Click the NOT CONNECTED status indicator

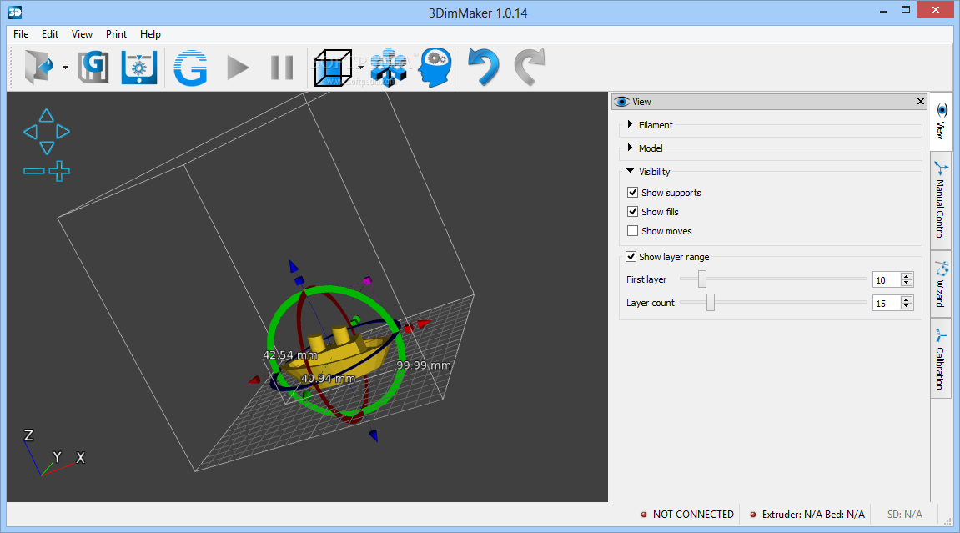click(687, 515)
